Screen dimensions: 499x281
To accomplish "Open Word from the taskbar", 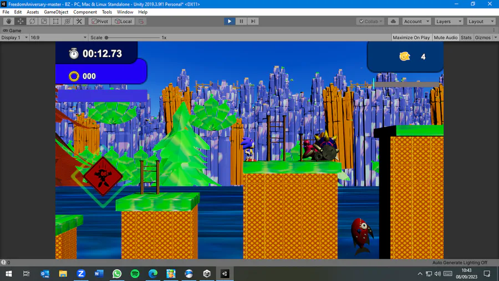I will click(99, 274).
